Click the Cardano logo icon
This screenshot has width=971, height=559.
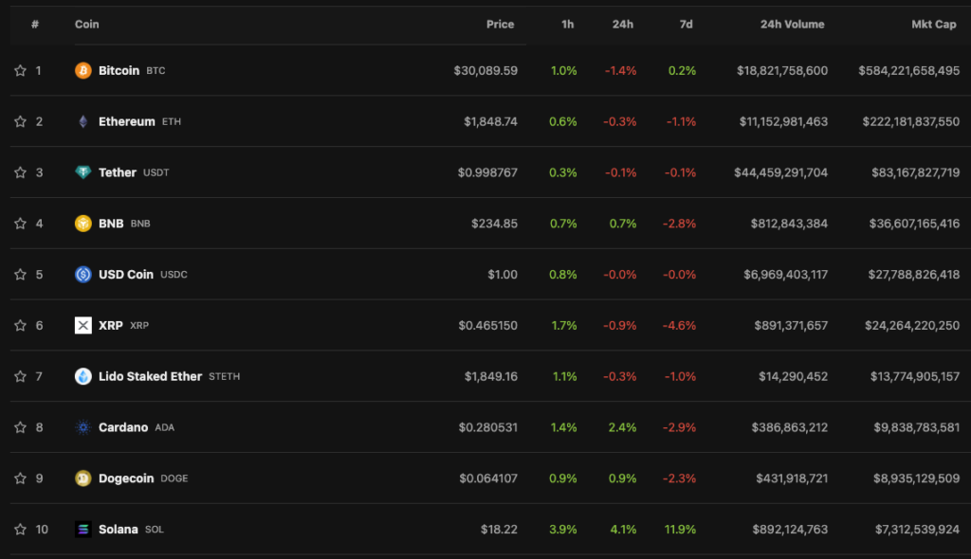(x=83, y=427)
